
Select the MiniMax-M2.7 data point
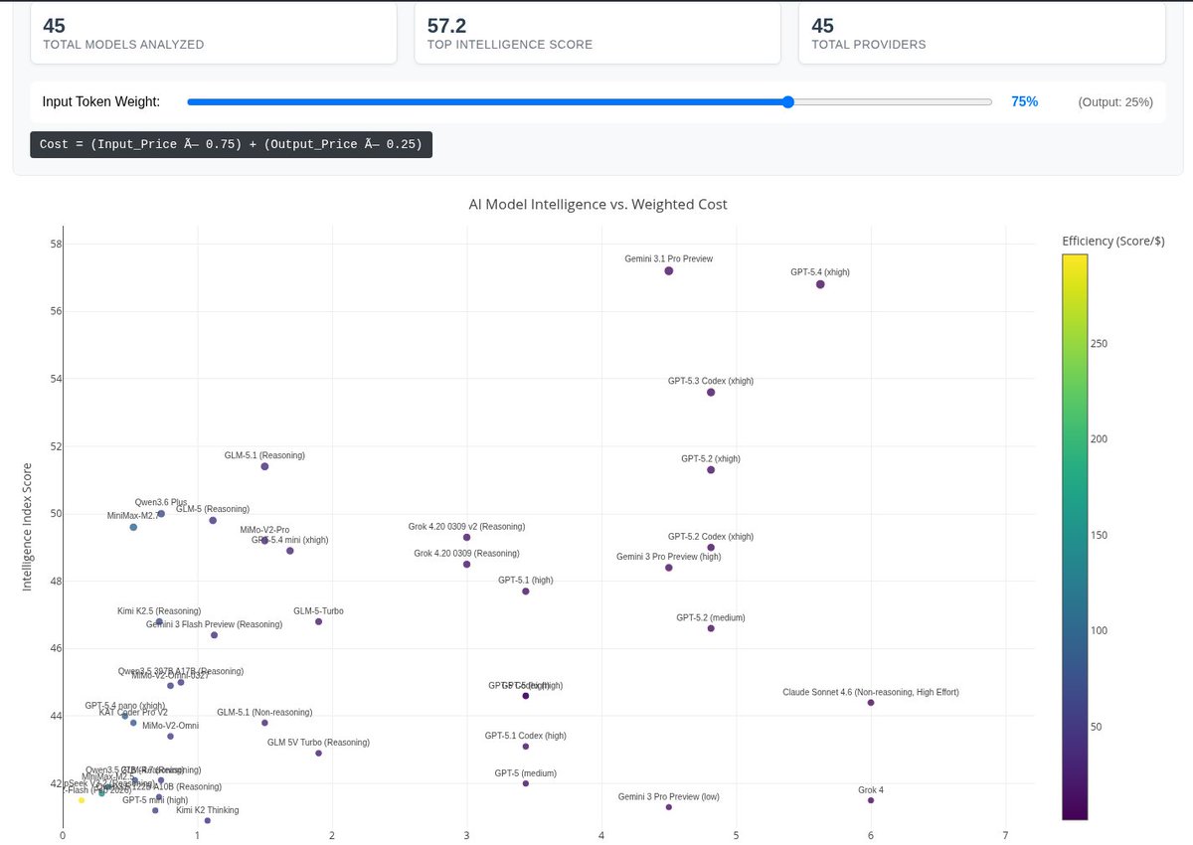coord(133,527)
